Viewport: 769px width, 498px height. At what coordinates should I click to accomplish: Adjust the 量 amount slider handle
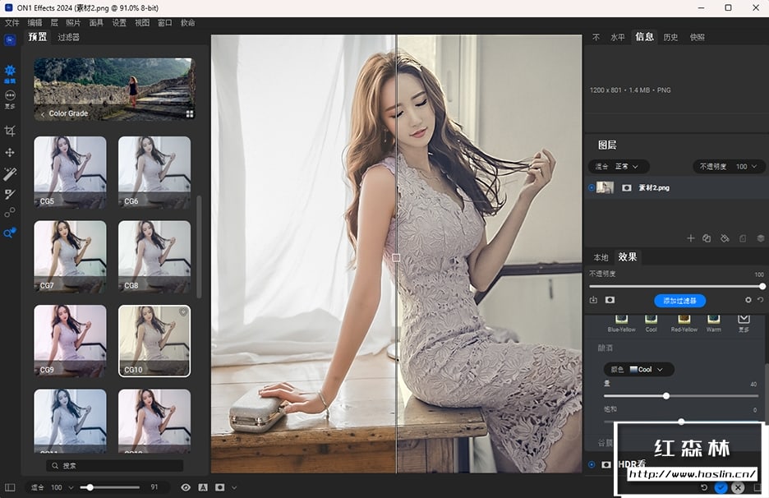click(666, 396)
